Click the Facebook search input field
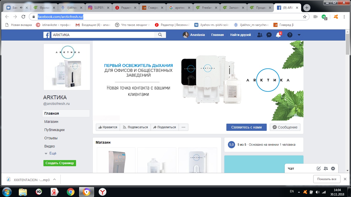351x197 pixels. [x=103, y=35]
